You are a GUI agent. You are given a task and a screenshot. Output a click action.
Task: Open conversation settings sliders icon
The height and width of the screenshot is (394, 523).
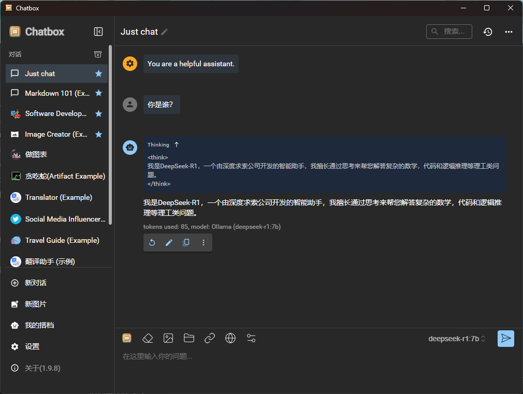point(251,338)
